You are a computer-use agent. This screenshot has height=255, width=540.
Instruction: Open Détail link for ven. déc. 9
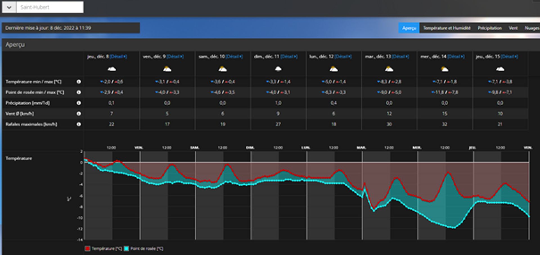pyautogui.click(x=175, y=56)
